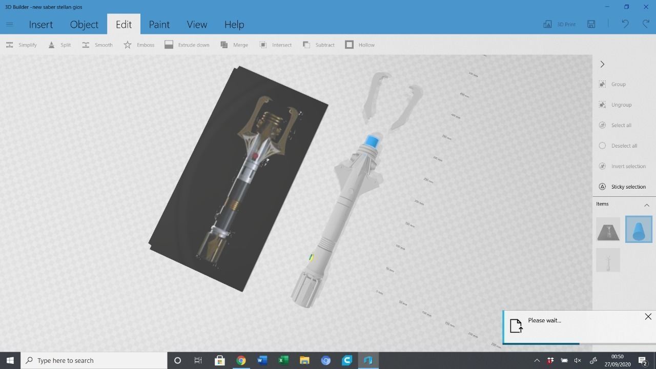Open Microsoft Store from taskbar
Image resolution: width=656 pixels, height=369 pixels.
point(219,360)
